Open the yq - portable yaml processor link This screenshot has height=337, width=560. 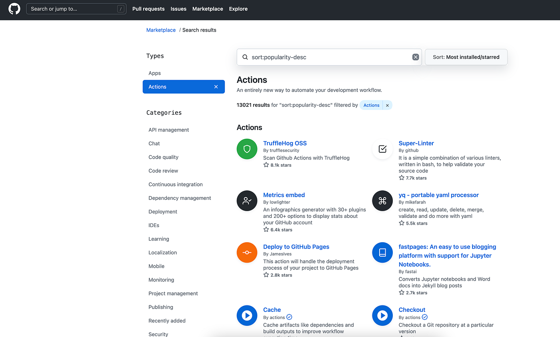(x=439, y=195)
